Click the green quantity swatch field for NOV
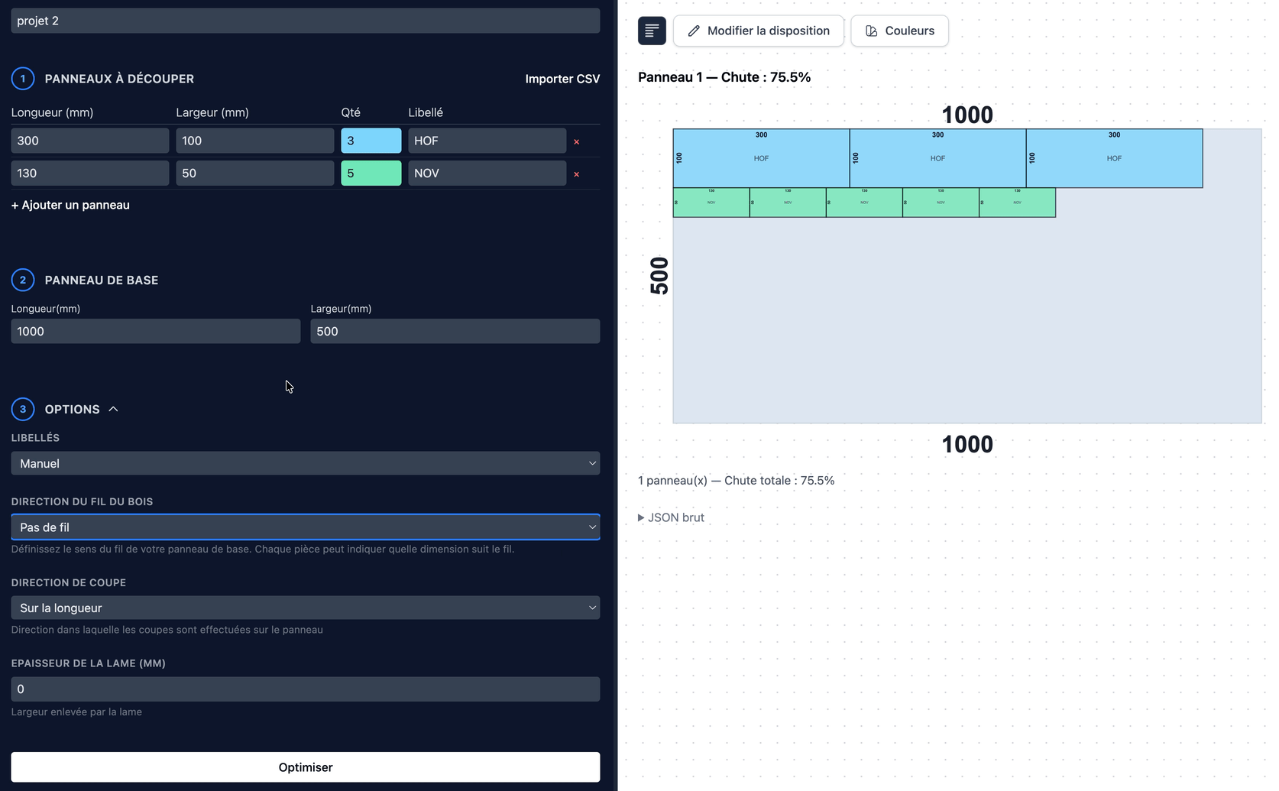 371,173
